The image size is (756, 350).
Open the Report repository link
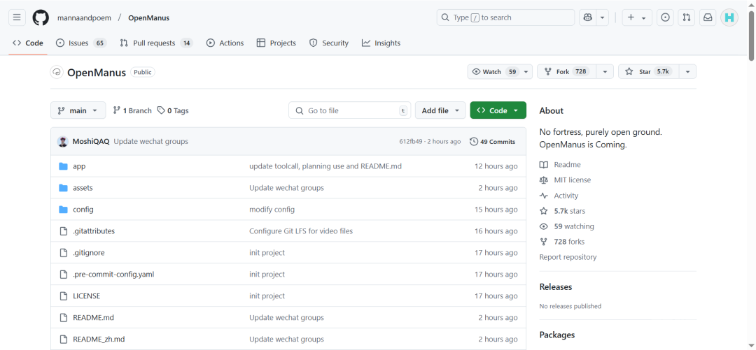[x=568, y=257]
